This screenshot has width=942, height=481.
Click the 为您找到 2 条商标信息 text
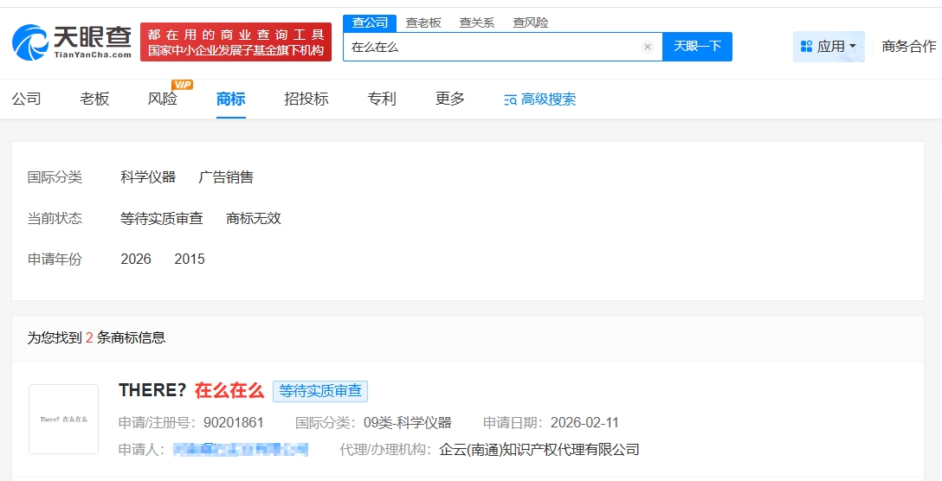(96, 338)
